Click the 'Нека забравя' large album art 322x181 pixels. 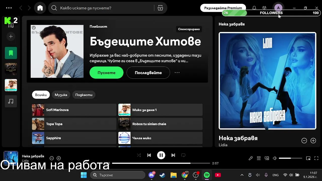(267, 81)
